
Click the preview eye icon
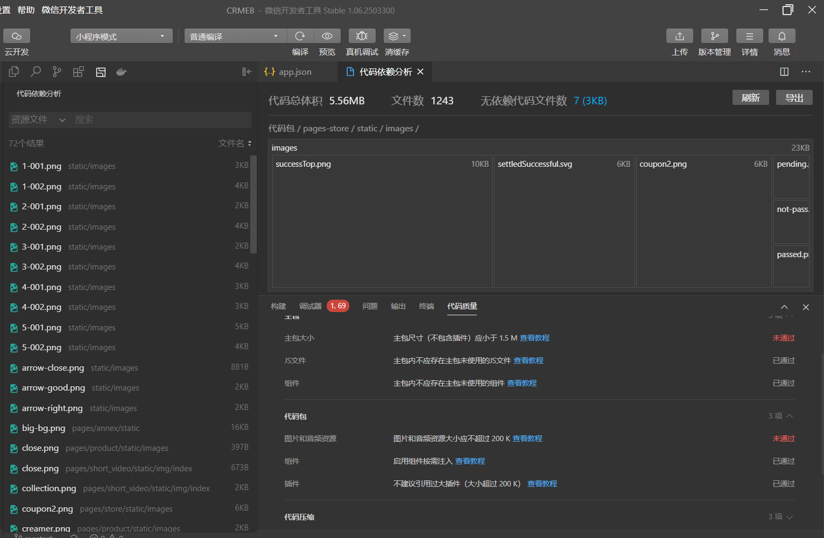pyautogui.click(x=327, y=36)
